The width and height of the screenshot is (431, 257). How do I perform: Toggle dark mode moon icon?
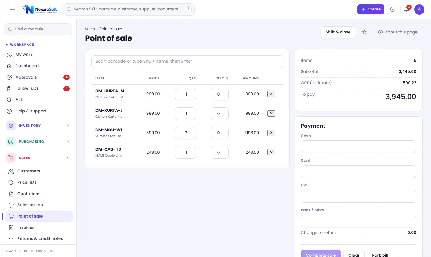392,9
